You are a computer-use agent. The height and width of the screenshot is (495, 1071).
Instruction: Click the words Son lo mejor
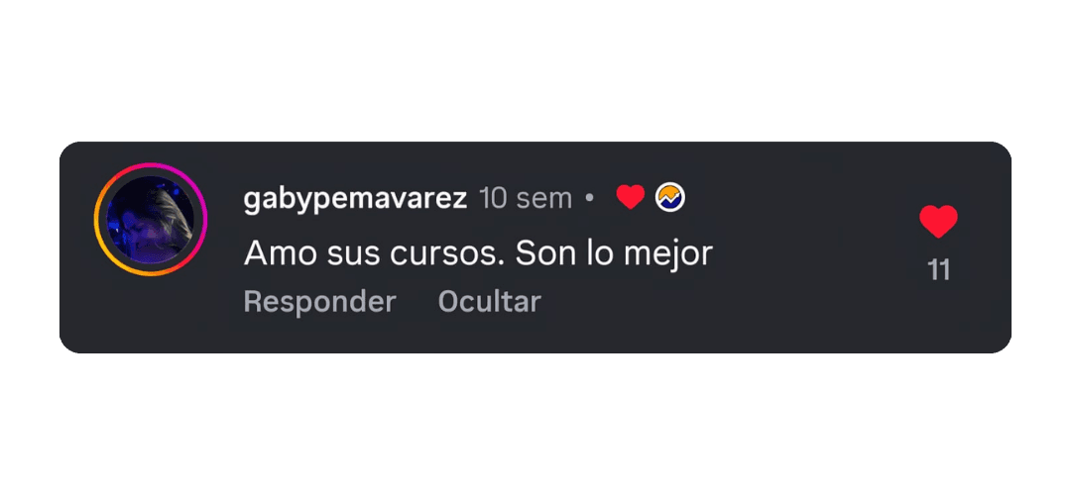pyautogui.click(x=614, y=254)
